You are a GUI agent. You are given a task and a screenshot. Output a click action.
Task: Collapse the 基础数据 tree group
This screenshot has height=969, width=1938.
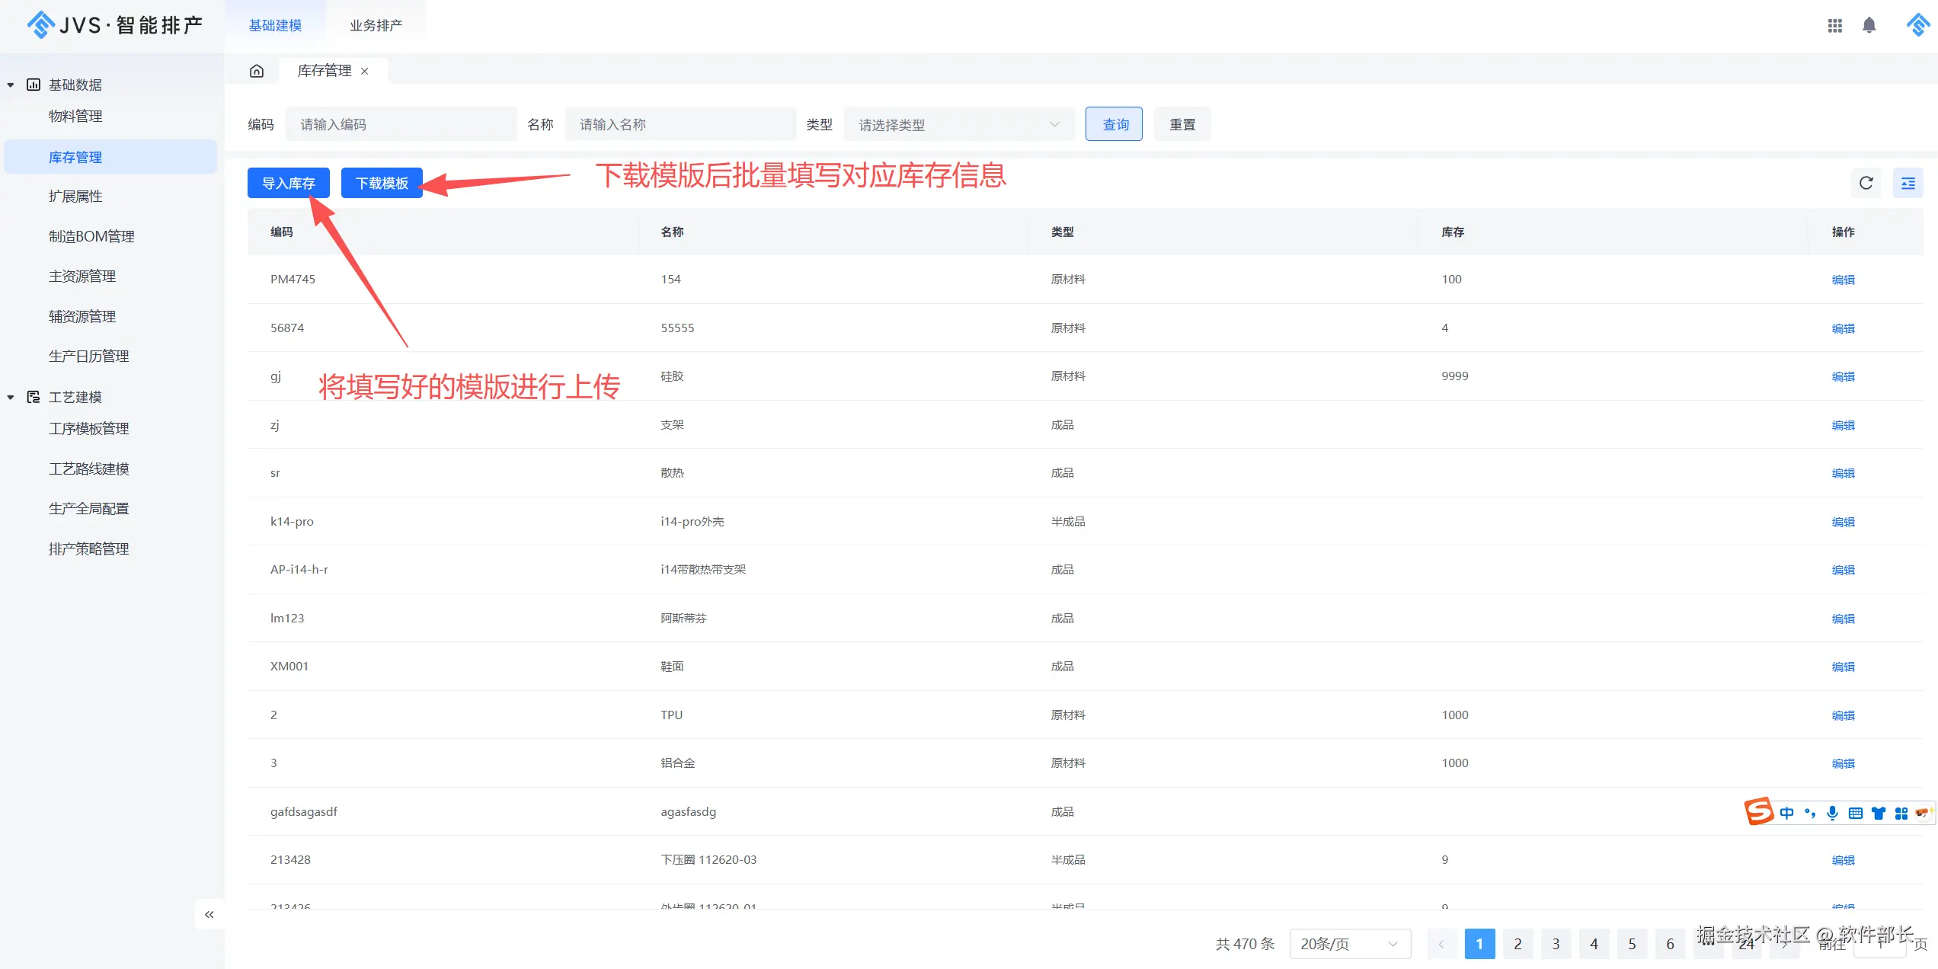coord(11,85)
